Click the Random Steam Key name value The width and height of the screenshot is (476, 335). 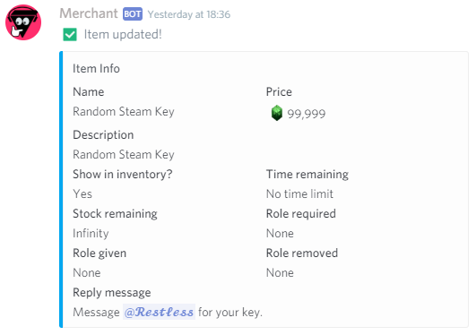click(124, 112)
